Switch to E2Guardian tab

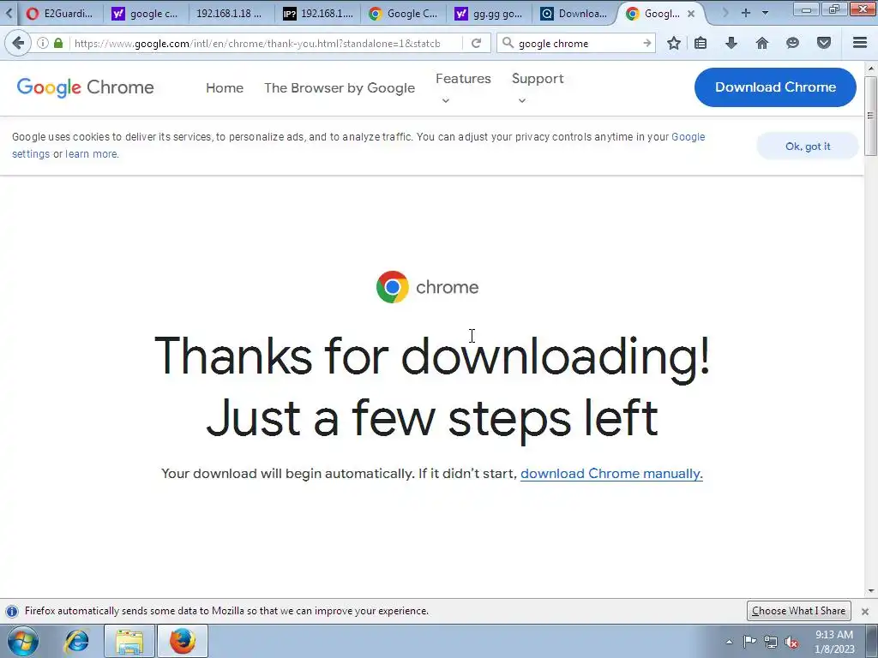coord(61,14)
